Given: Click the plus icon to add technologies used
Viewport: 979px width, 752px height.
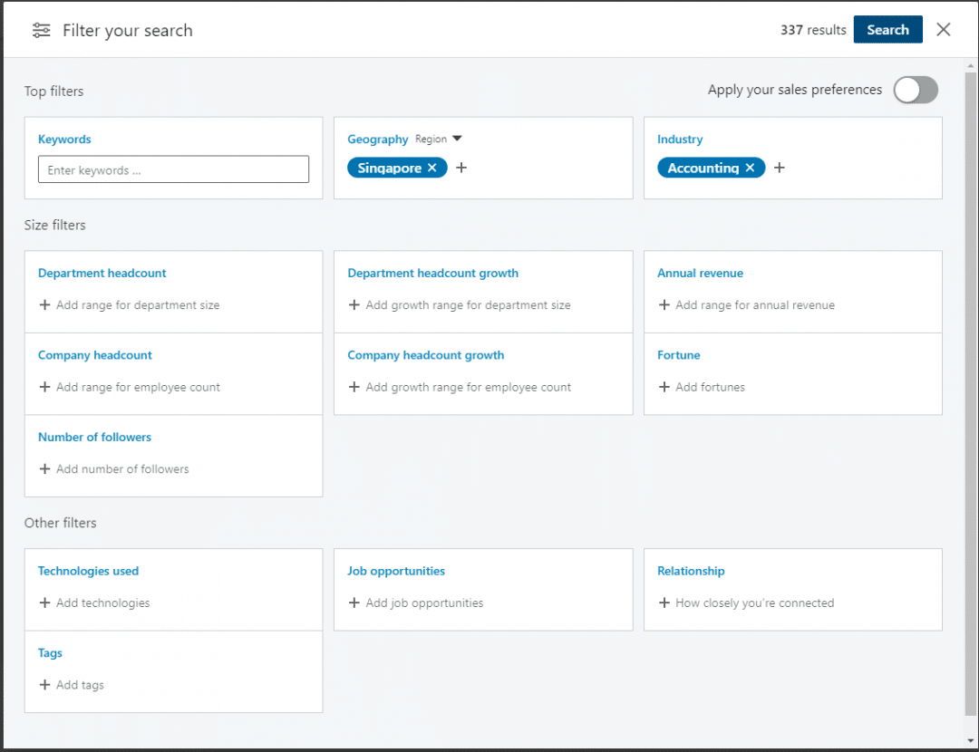Looking at the screenshot, I should [x=44, y=603].
